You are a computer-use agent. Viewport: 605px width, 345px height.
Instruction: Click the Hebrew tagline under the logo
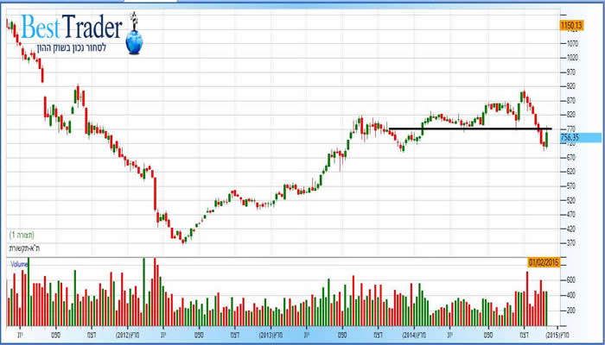click(73, 48)
